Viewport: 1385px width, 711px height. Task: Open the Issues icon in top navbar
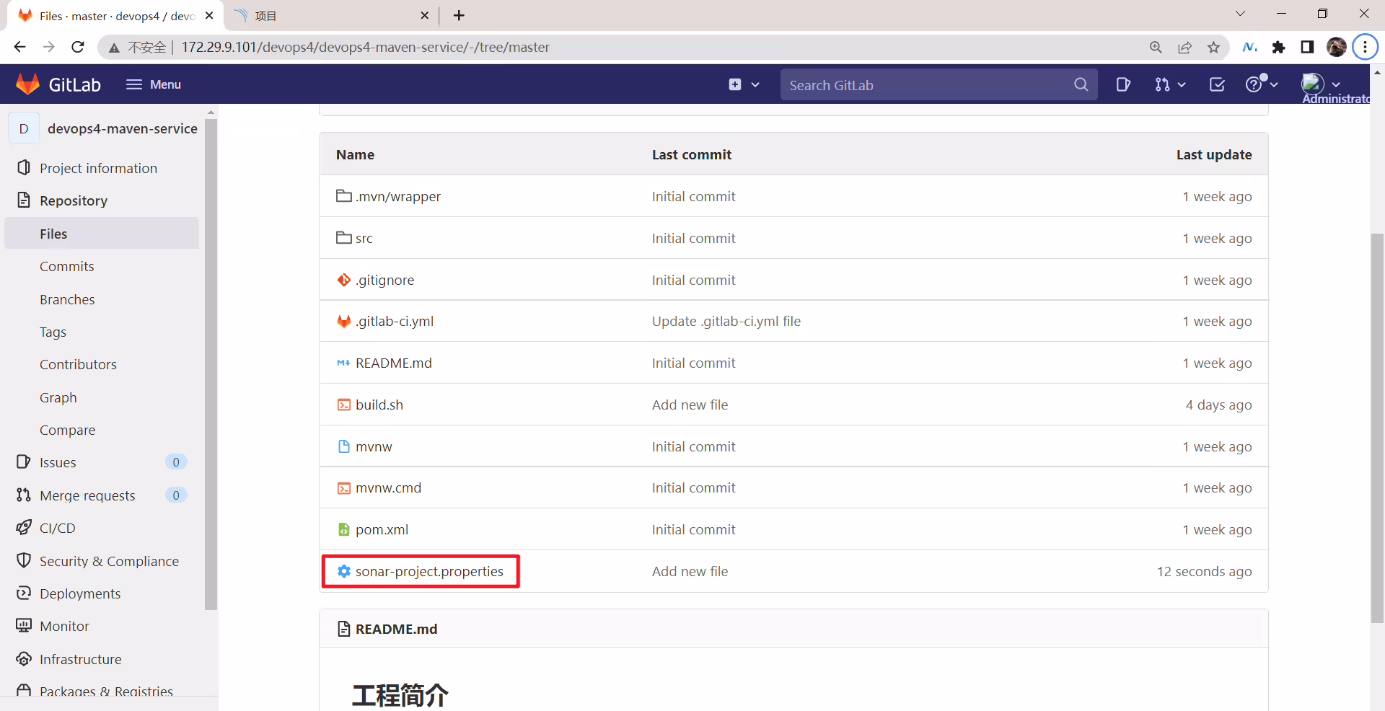(x=1123, y=84)
